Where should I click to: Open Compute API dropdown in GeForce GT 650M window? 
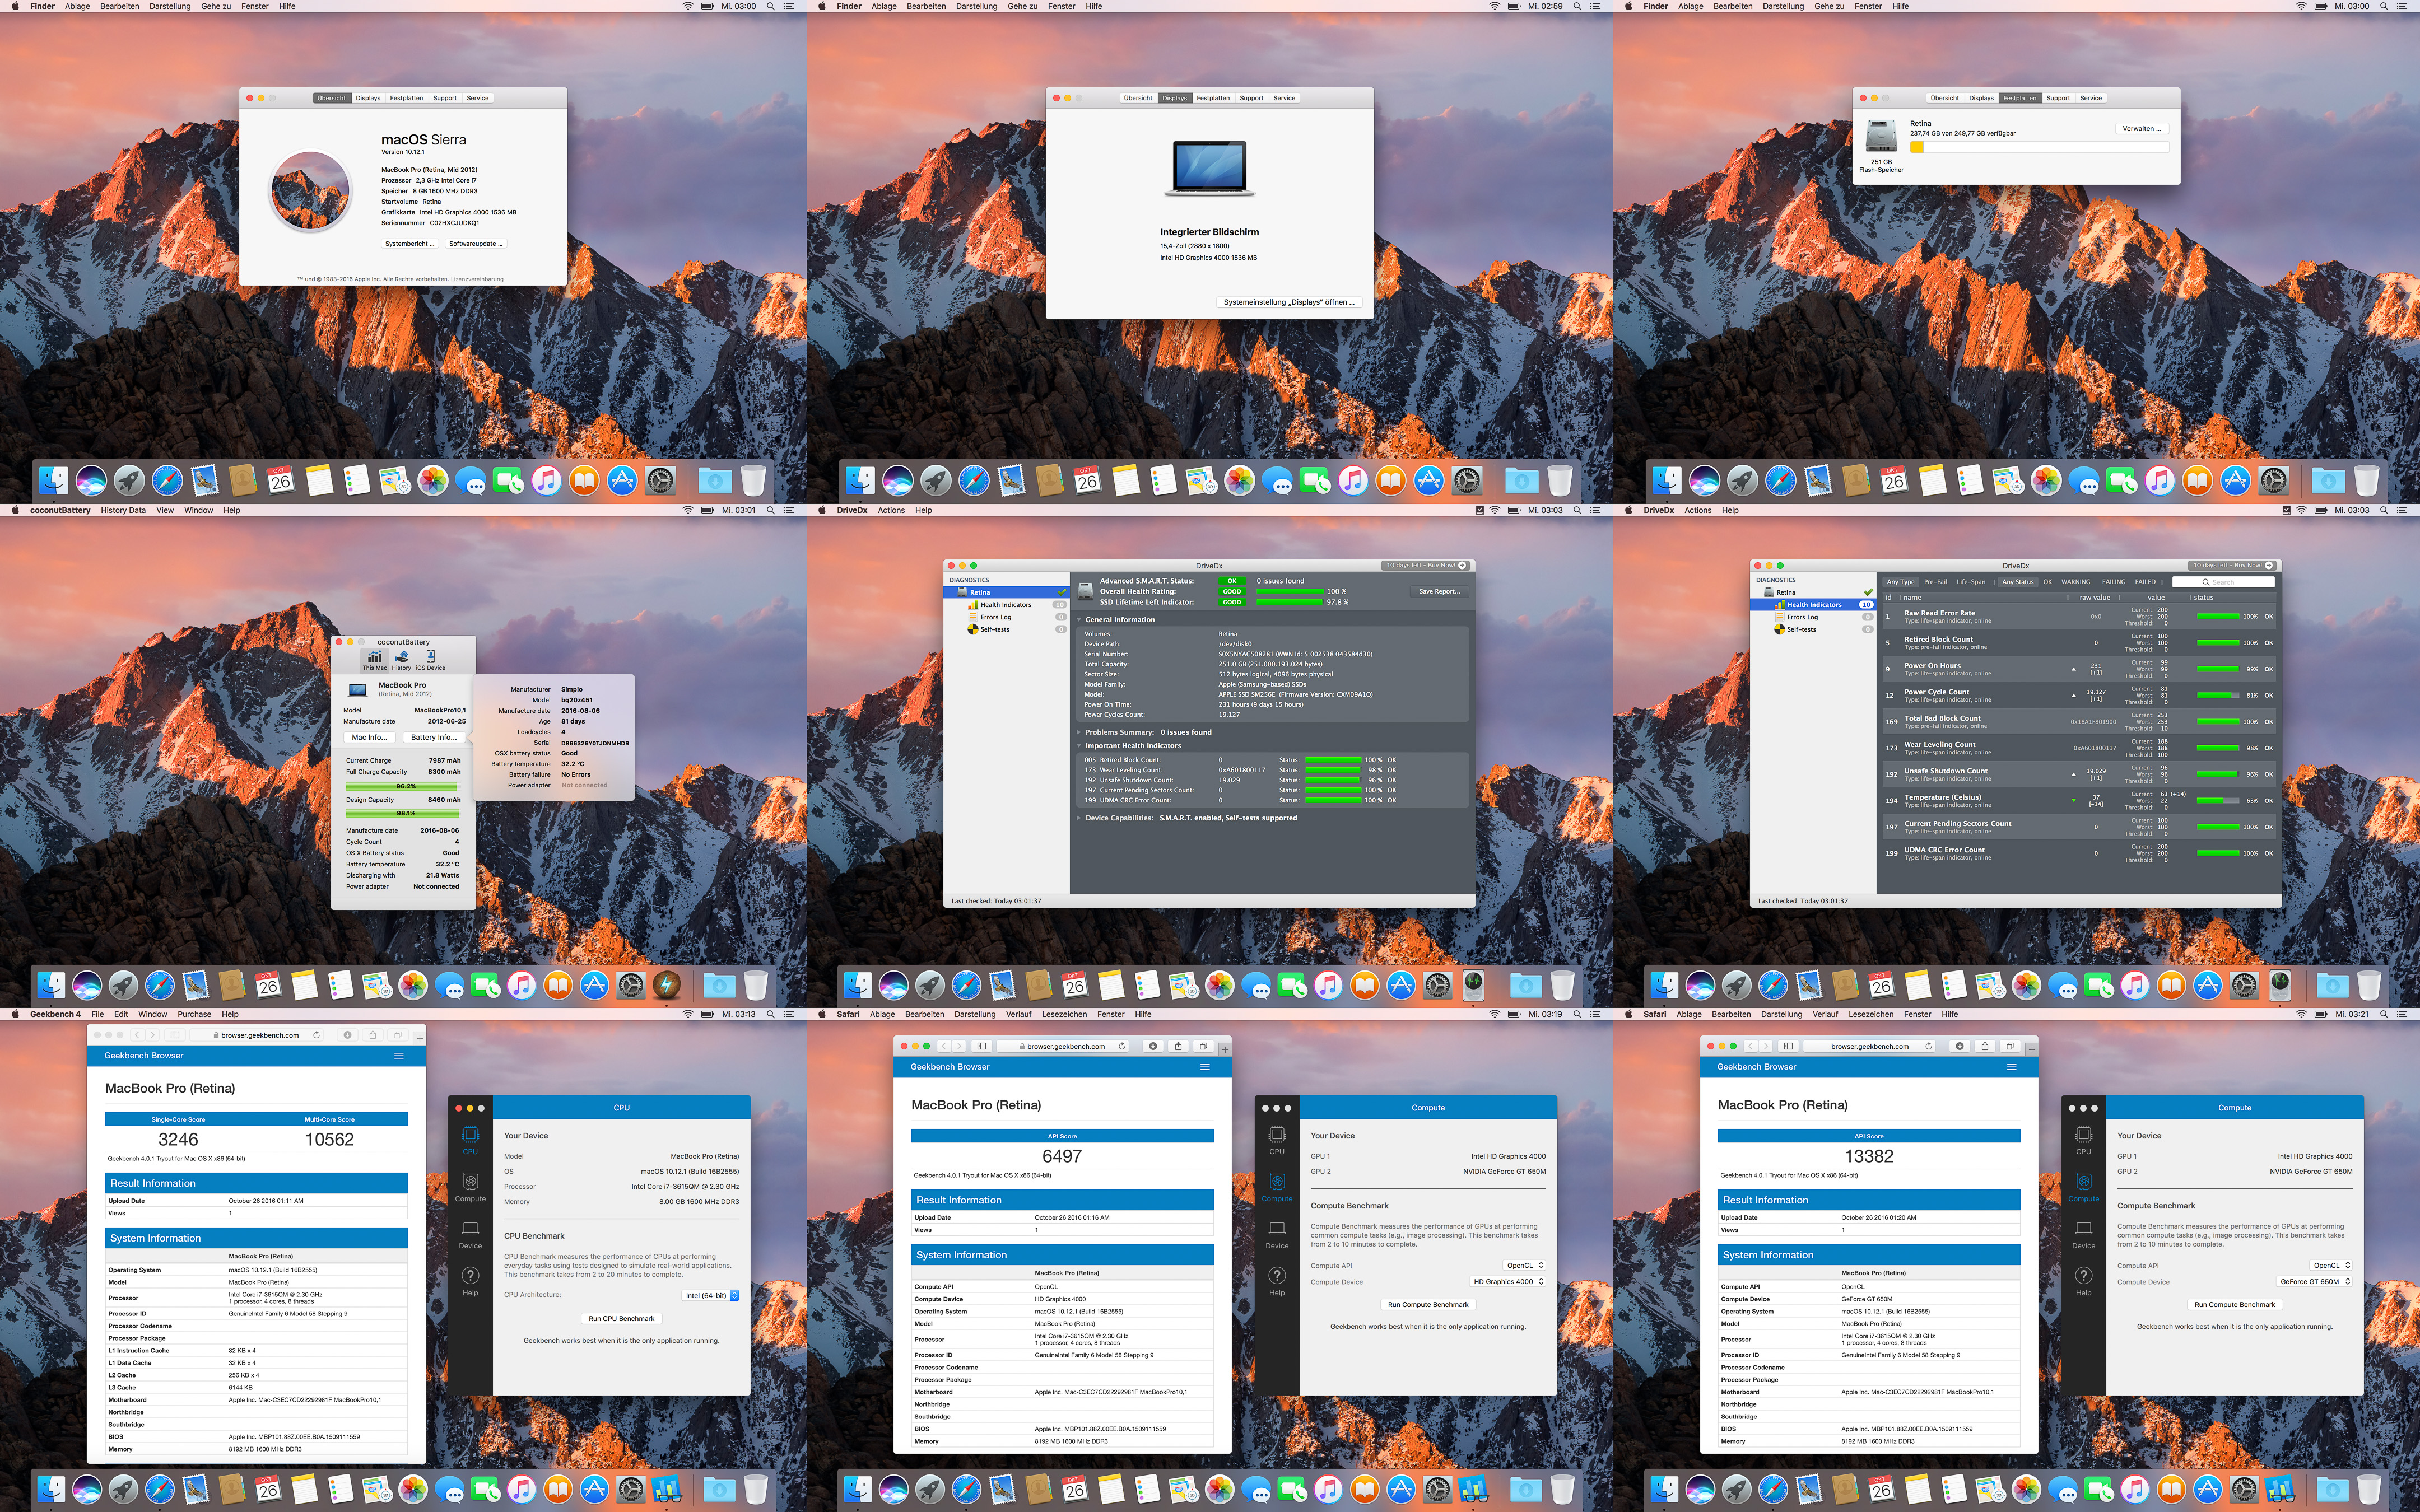pyautogui.click(x=2332, y=1265)
